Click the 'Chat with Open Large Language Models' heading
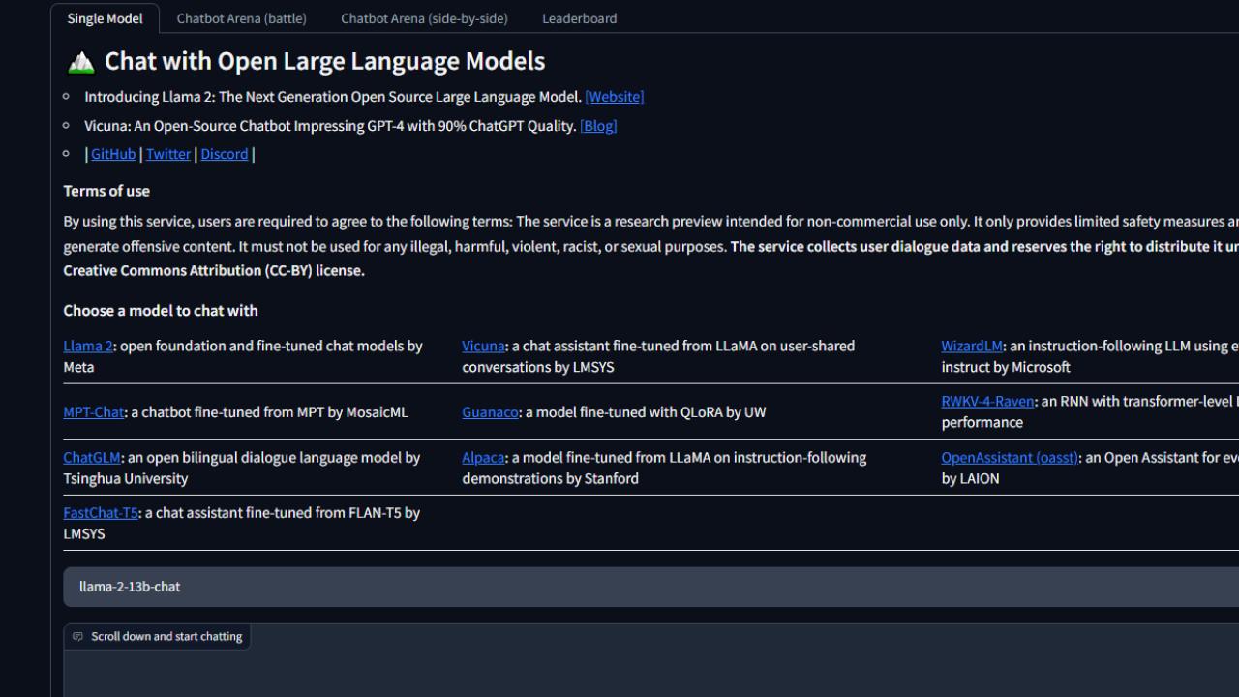 tap(325, 61)
